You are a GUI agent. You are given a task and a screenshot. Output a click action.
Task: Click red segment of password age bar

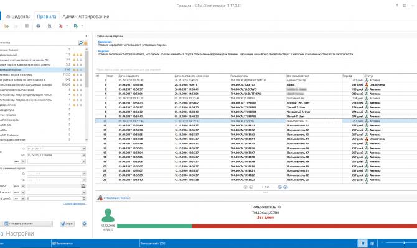[304, 226]
